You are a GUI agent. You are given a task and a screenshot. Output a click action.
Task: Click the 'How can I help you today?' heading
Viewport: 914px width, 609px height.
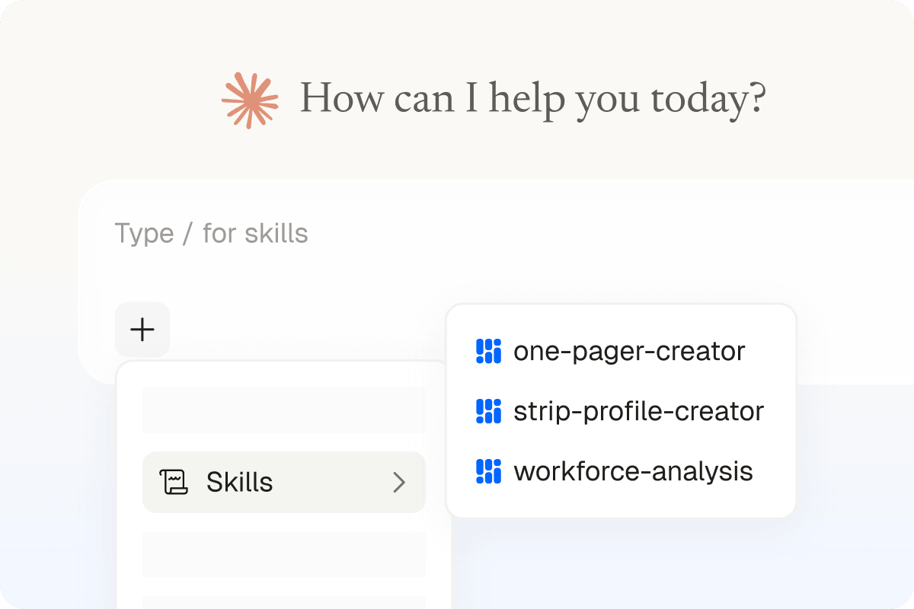[532, 100]
